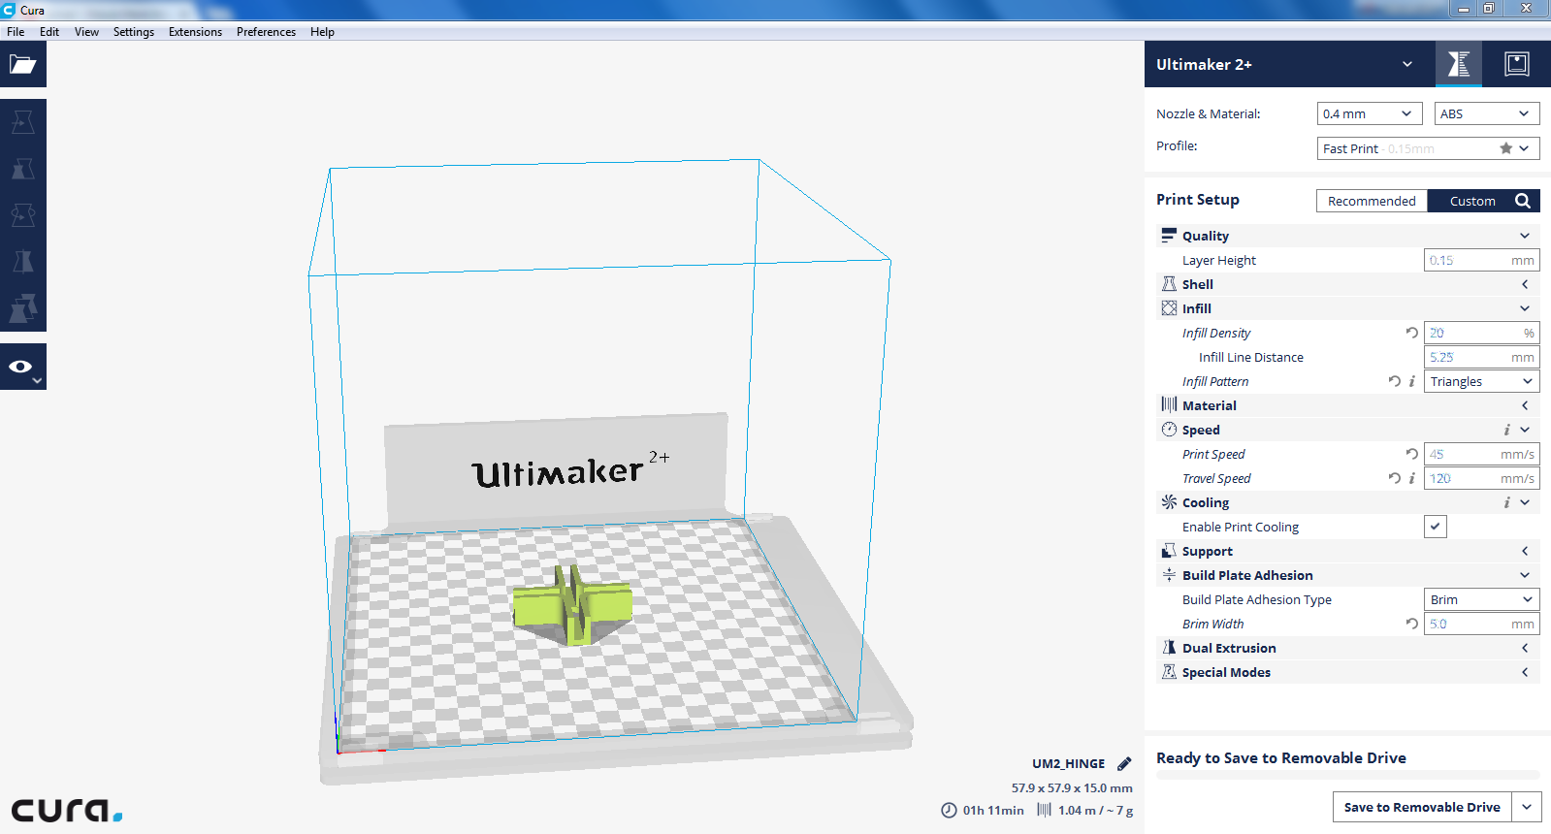The width and height of the screenshot is (1551, 834).
Task: Open the save options dropdown arrow
Action: [x=1527, y=807]
